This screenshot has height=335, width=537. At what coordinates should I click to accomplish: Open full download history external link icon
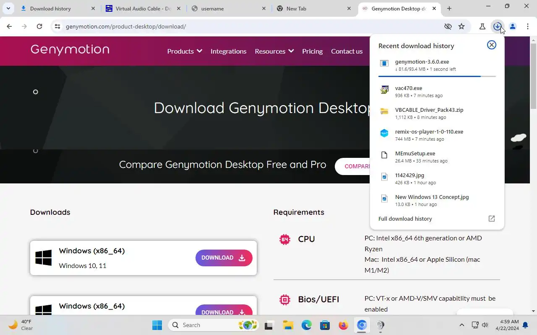pos(492,219)
